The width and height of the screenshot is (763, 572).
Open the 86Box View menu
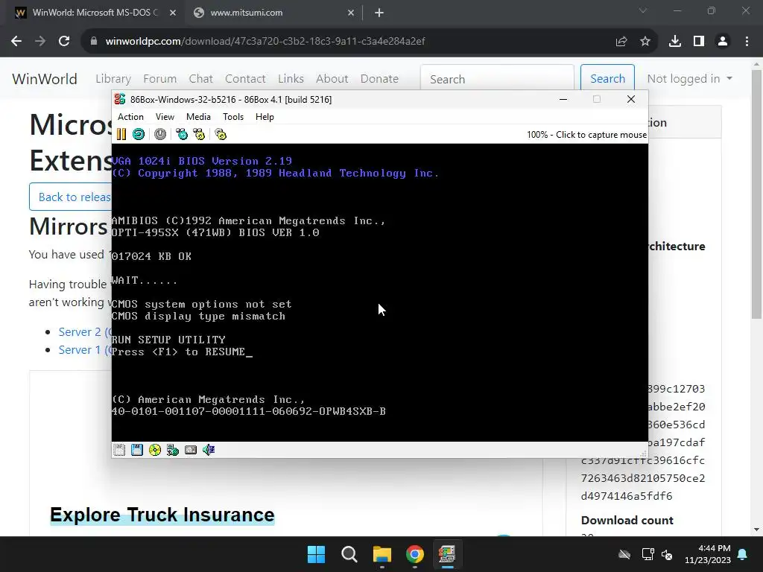[165, 117]
